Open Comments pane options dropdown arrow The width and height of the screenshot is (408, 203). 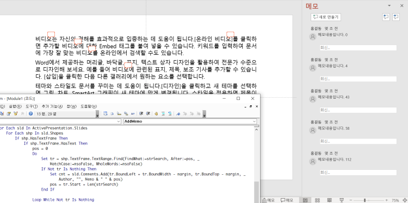pos(390,5)
